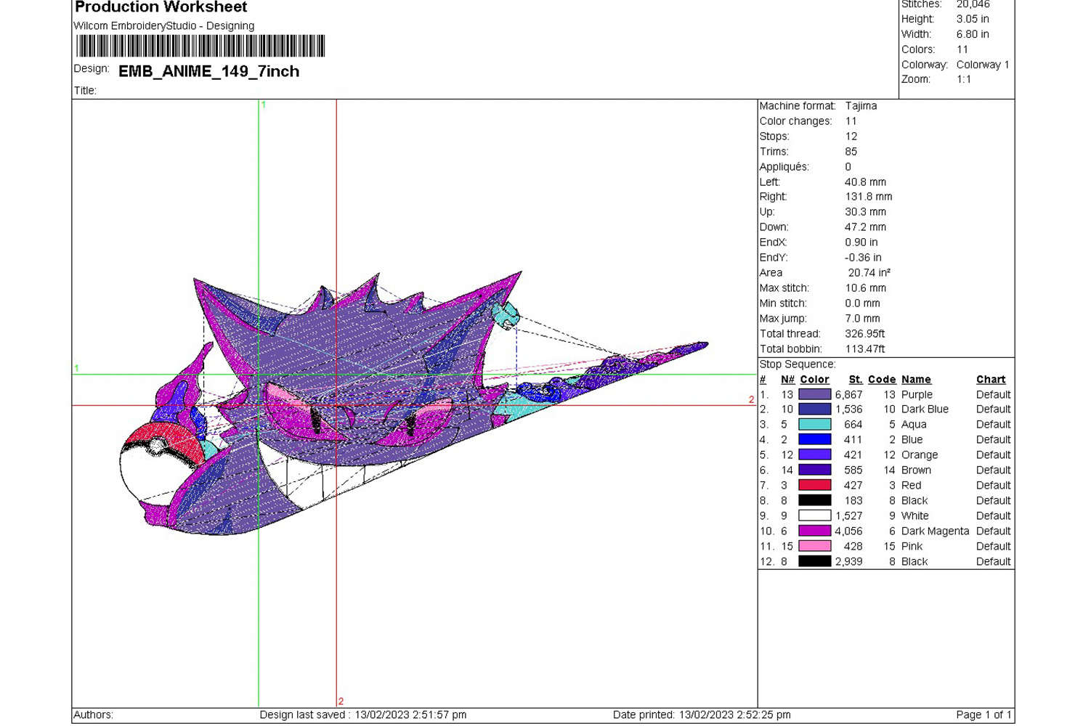Screen dimensions: 1091x726
Task: Click the Area value 20.74 in²
Action: pos(869,273)
